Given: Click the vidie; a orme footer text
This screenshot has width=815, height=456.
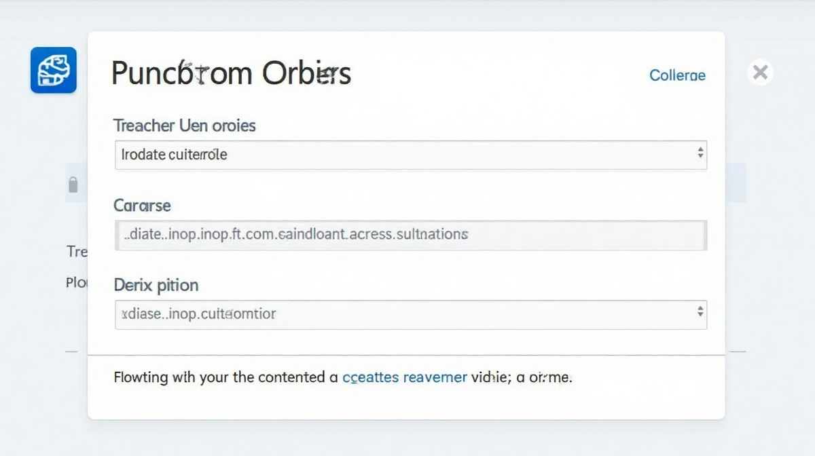Looking at the screenshot, I should point(522,377).
